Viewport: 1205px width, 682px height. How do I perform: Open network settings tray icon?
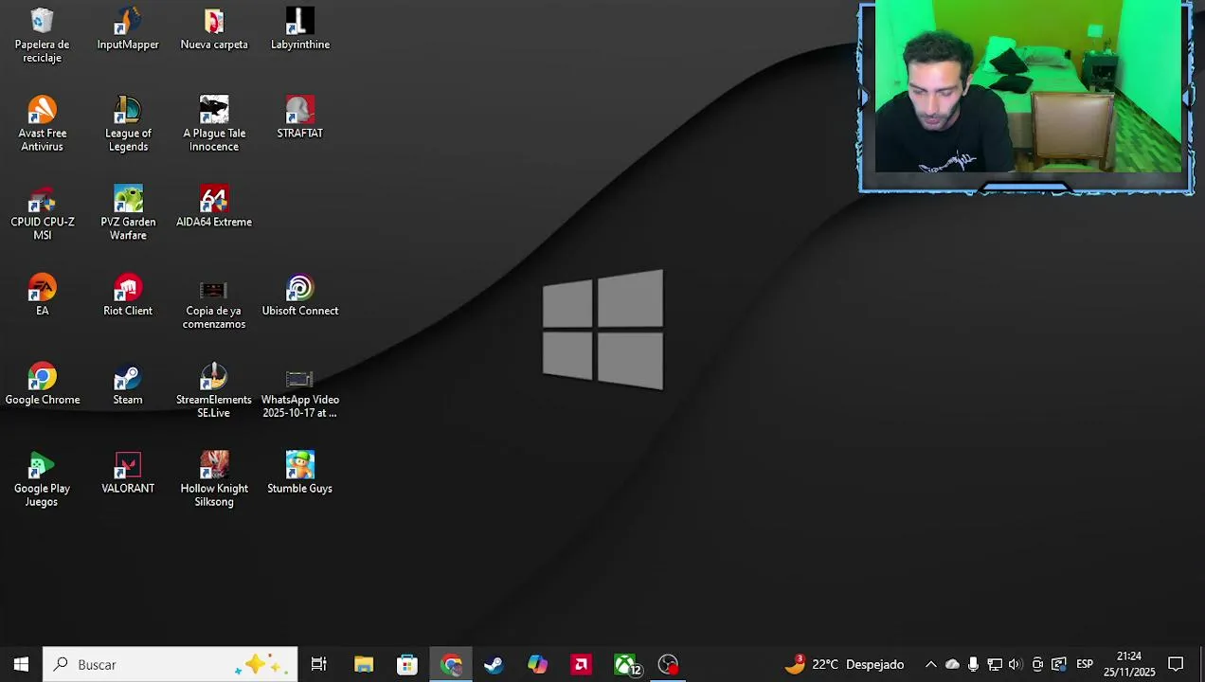click(x=995, y=664)
